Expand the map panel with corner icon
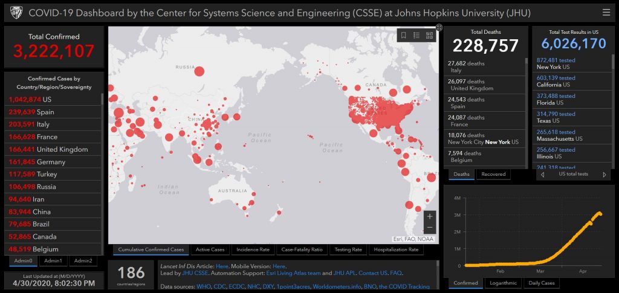This screenshot has width=619, height=293. [439, 27]
